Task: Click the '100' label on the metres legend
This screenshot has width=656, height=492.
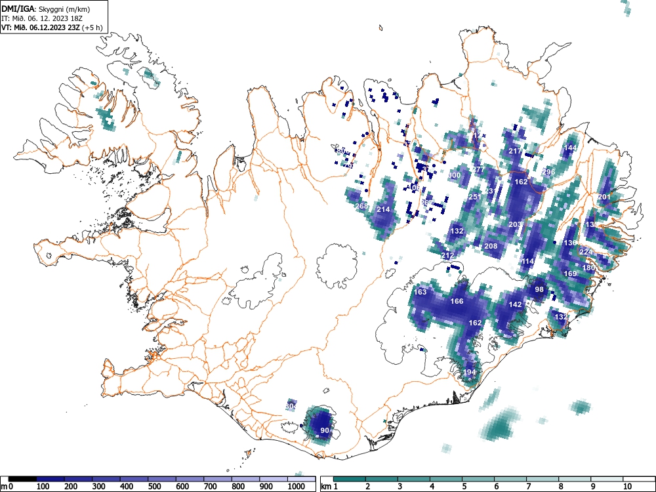Action: pos(43,487)
